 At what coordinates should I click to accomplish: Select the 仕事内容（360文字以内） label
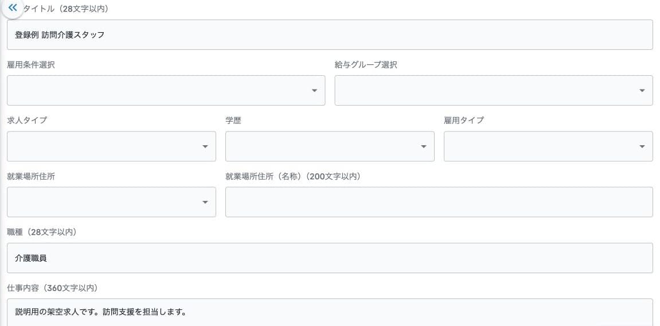coord(53,288)
